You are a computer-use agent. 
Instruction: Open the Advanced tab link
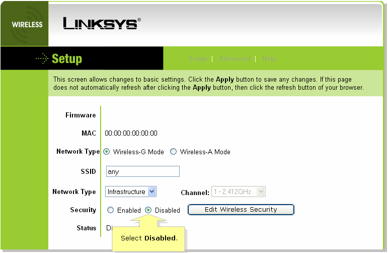pyautogui.click(x=235, y=59)
